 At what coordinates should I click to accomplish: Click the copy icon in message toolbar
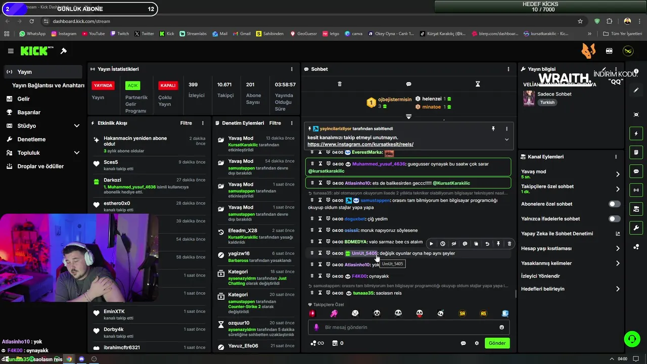point(476,244)
